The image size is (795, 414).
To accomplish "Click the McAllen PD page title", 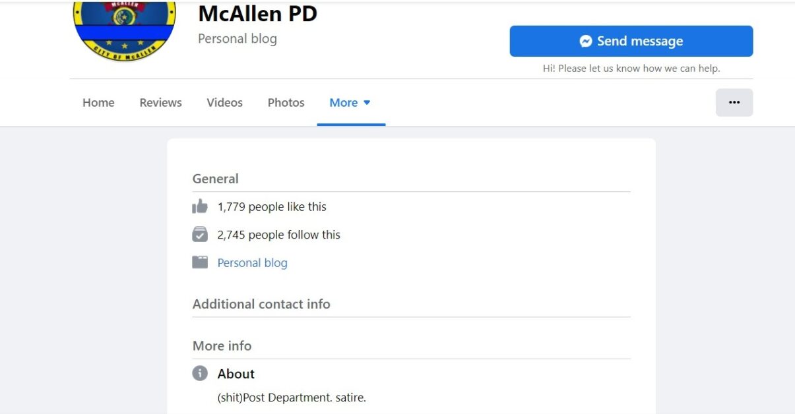I will click(258, 13).
